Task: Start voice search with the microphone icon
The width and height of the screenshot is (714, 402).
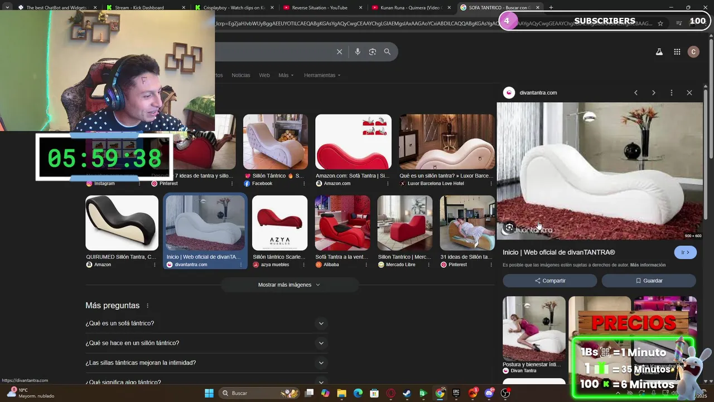Action: click(358, 52)
